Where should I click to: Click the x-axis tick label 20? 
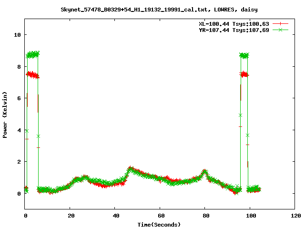[71, 216]
